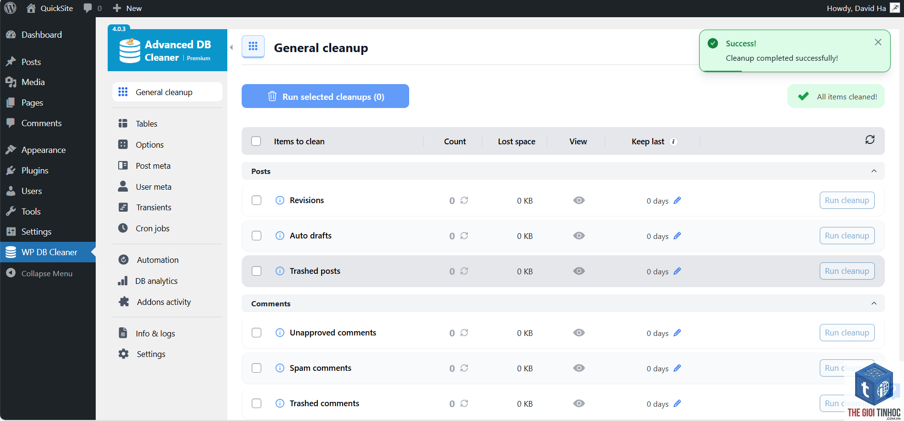This screenshot has width=904, height=421.
Task: Refresh the Trashed posts count
Action: [464, 271]
